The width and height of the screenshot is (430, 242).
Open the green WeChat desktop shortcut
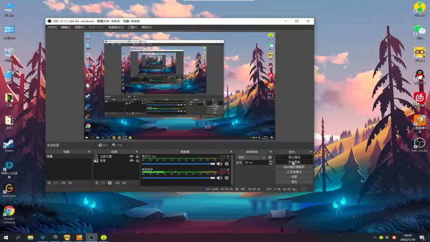coord(420,32)
